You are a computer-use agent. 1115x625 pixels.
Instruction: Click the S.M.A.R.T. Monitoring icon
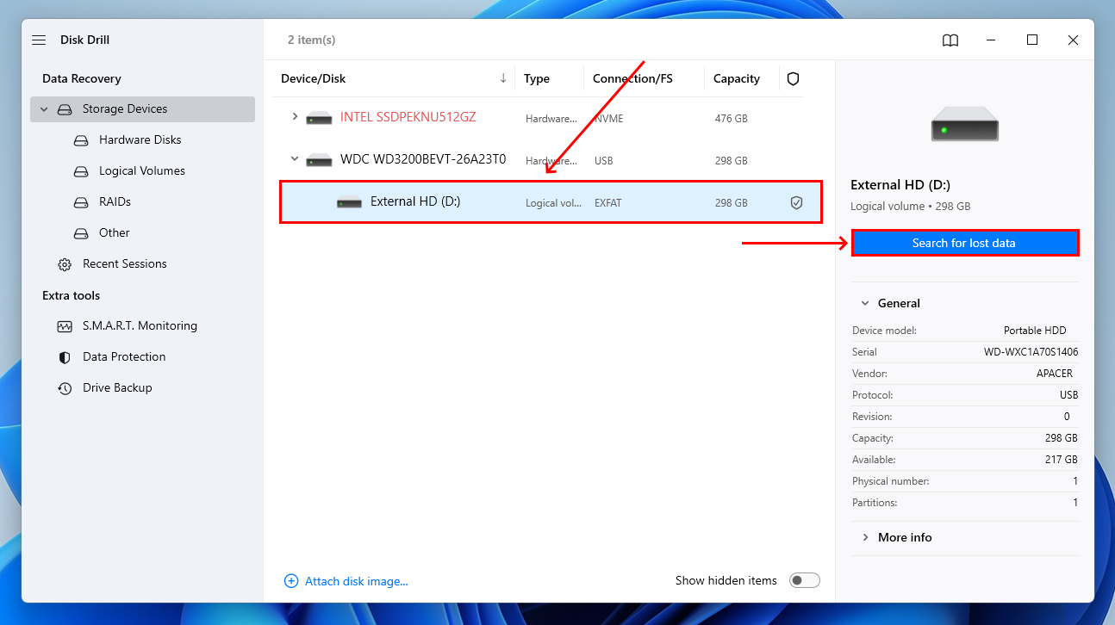click(x=65, y=326)
